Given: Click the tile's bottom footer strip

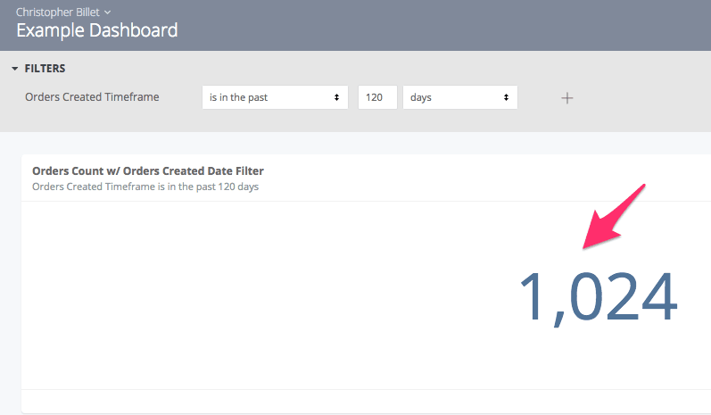Looking at the screenshot, I should click(357, 401).
